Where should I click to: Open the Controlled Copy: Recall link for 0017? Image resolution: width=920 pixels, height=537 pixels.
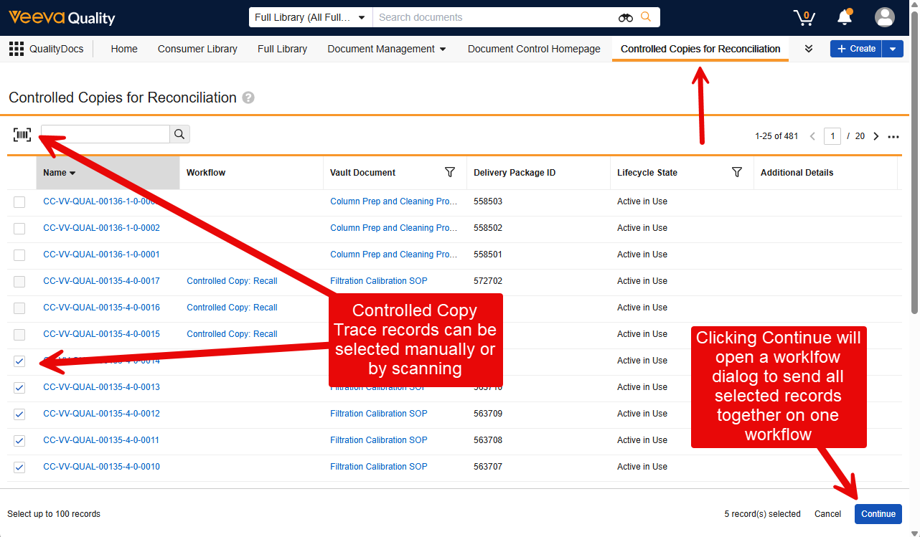(x=232, y=281)
